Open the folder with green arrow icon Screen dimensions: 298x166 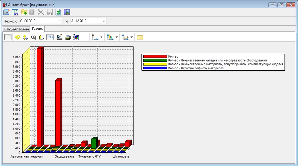coord(24,12)
